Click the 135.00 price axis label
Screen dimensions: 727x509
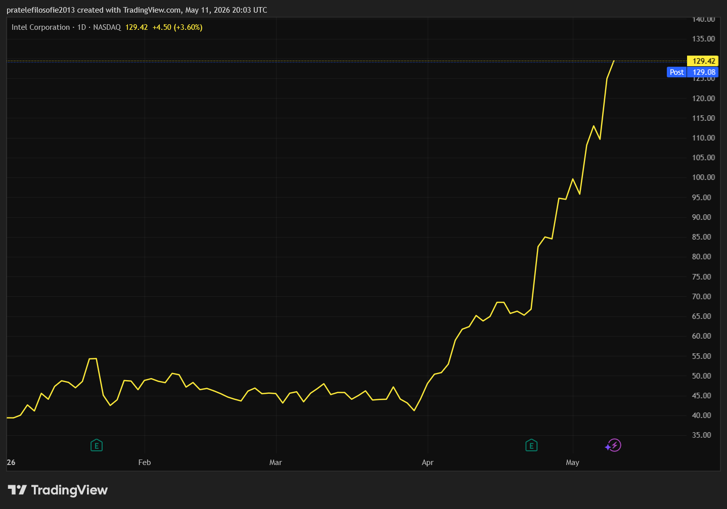703,39
